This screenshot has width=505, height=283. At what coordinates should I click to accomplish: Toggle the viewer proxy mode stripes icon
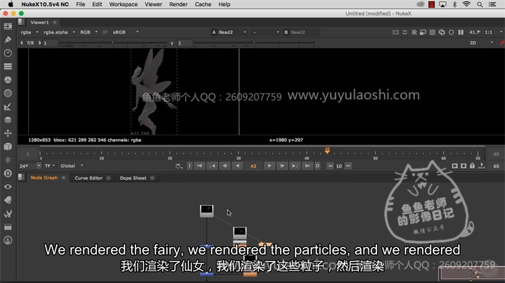tap(414, 32)
